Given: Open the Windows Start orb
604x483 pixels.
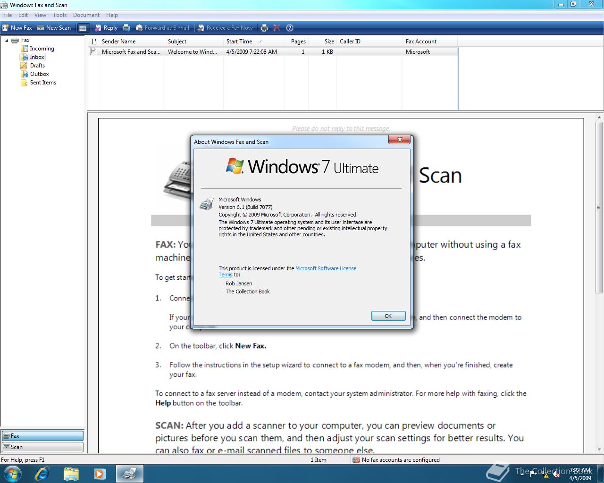Looking at the screenshot, I should pyautogui.click(x=12, y=474).
